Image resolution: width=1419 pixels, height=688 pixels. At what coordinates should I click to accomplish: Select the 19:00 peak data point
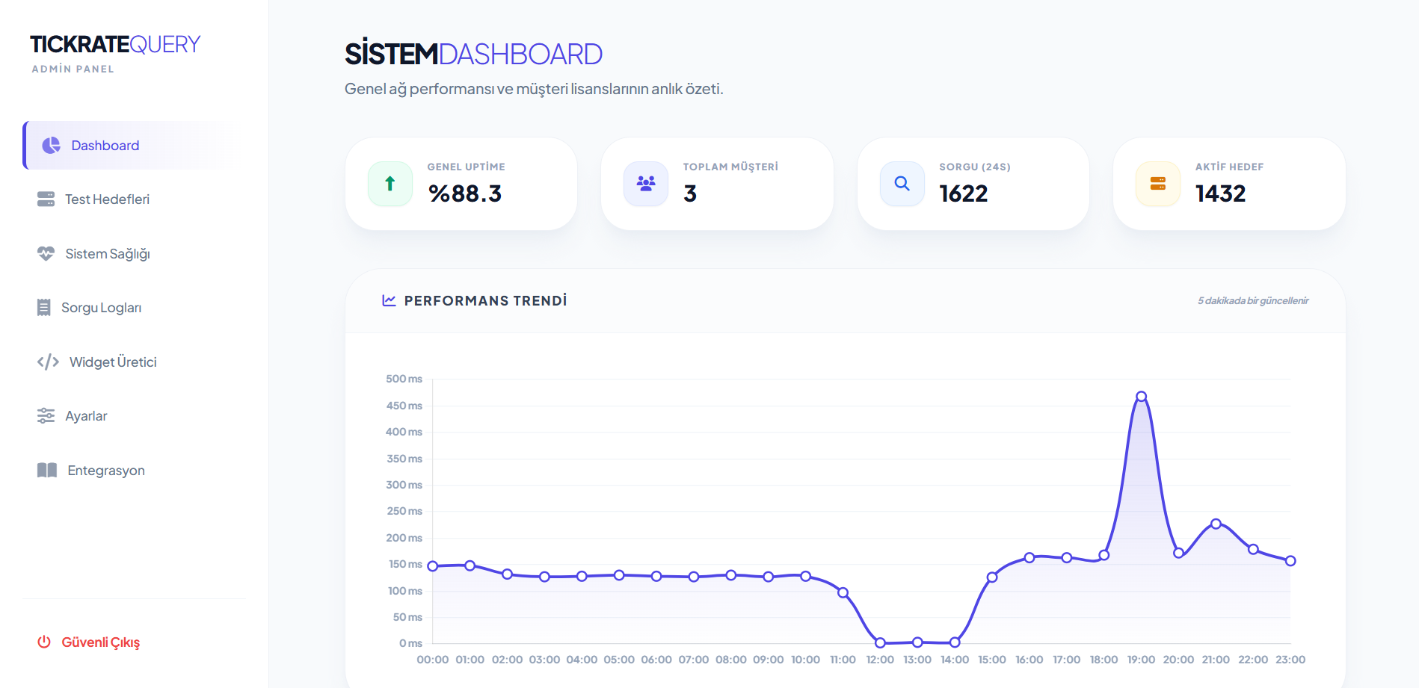coord(1141,397)
